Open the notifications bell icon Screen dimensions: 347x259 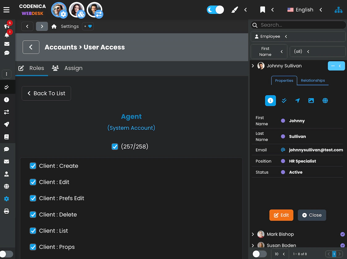point(6,35)
